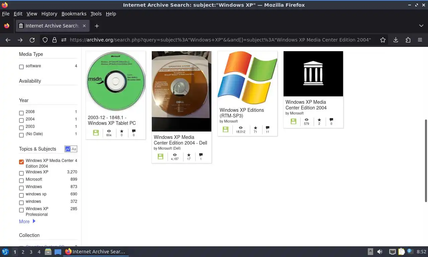Bookmark this page with the star

383,40
